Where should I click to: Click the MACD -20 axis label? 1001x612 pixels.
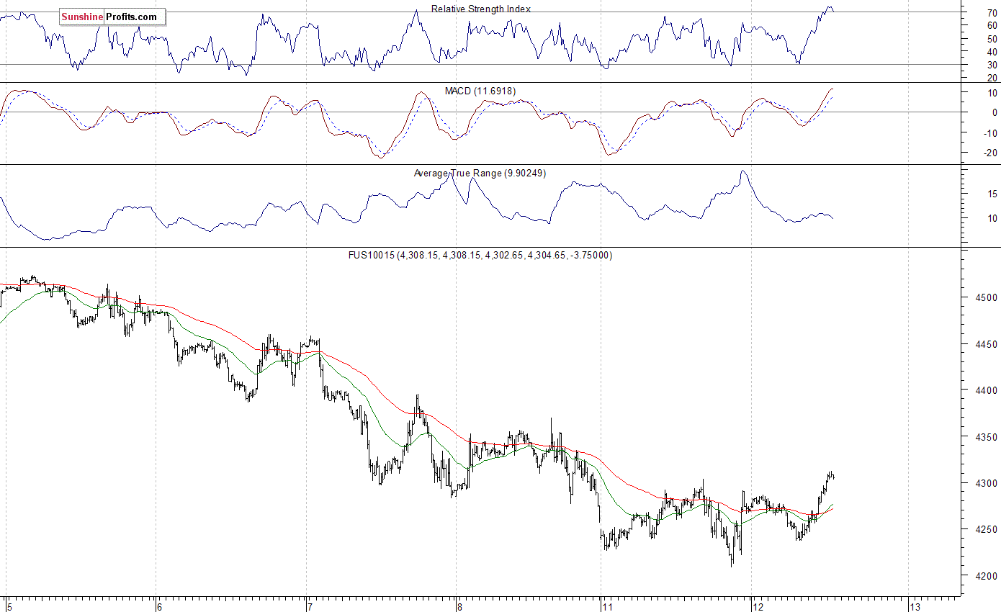tap(990, 153)
